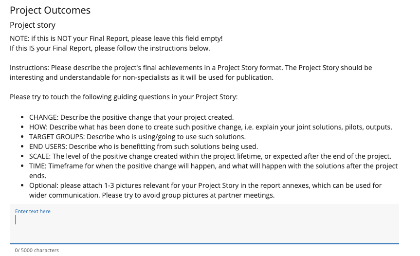
Task: Click the 'If this IS your Final Report' line
Action: coord(110,48)
